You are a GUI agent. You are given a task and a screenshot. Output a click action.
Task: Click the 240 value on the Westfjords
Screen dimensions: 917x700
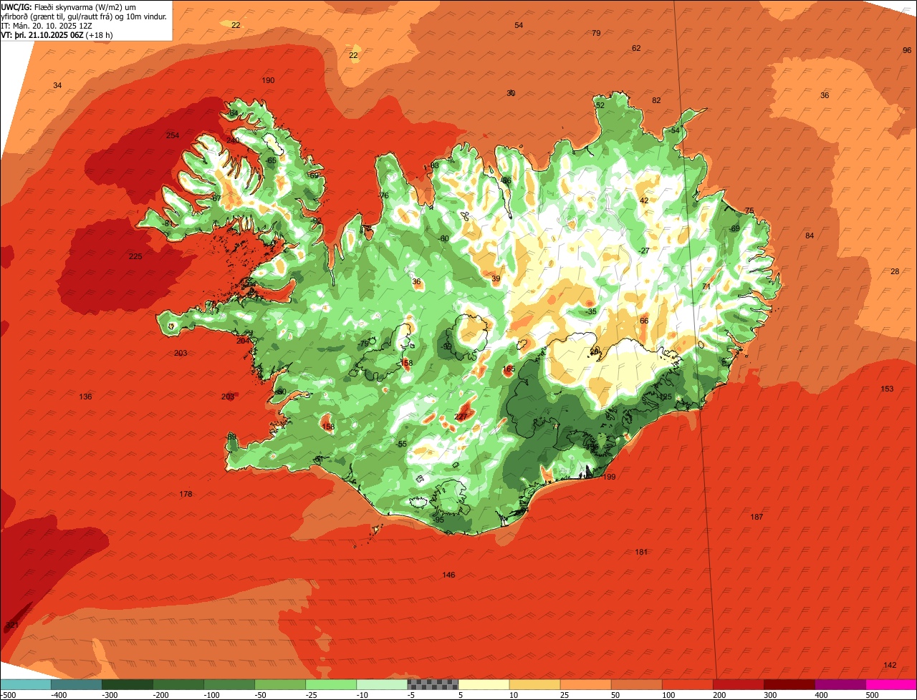(233, 140)
